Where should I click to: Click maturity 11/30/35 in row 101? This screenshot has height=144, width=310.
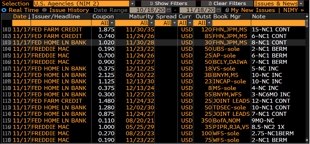140,29
